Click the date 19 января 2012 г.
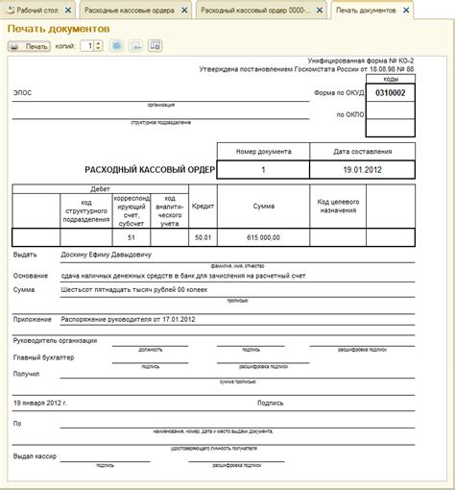Screen dimensions: 455x490 [x=40, y=403]
